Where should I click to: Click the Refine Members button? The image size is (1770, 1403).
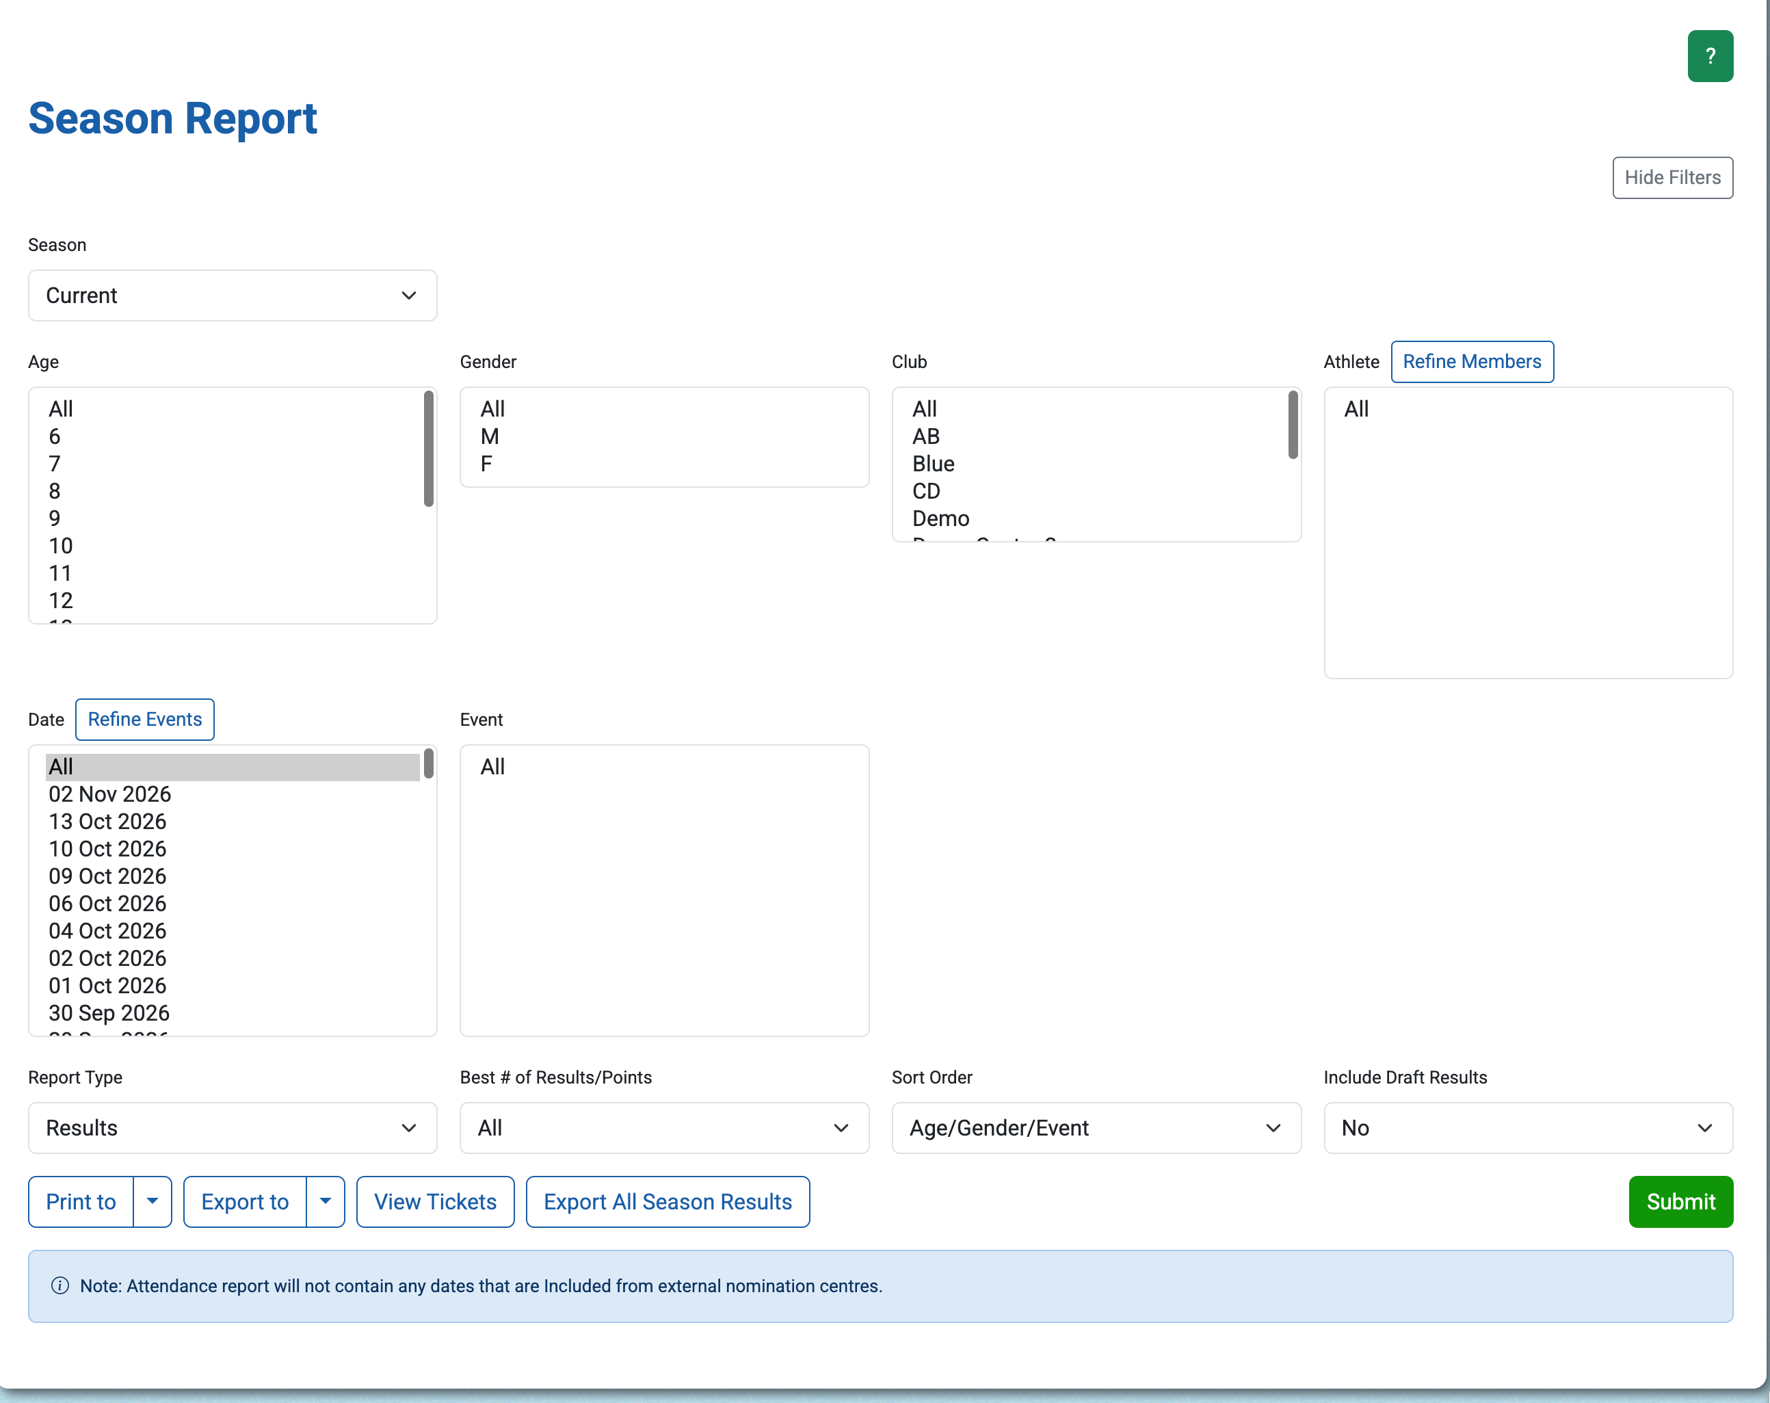pyautogui.click(x=1472, y=362)
